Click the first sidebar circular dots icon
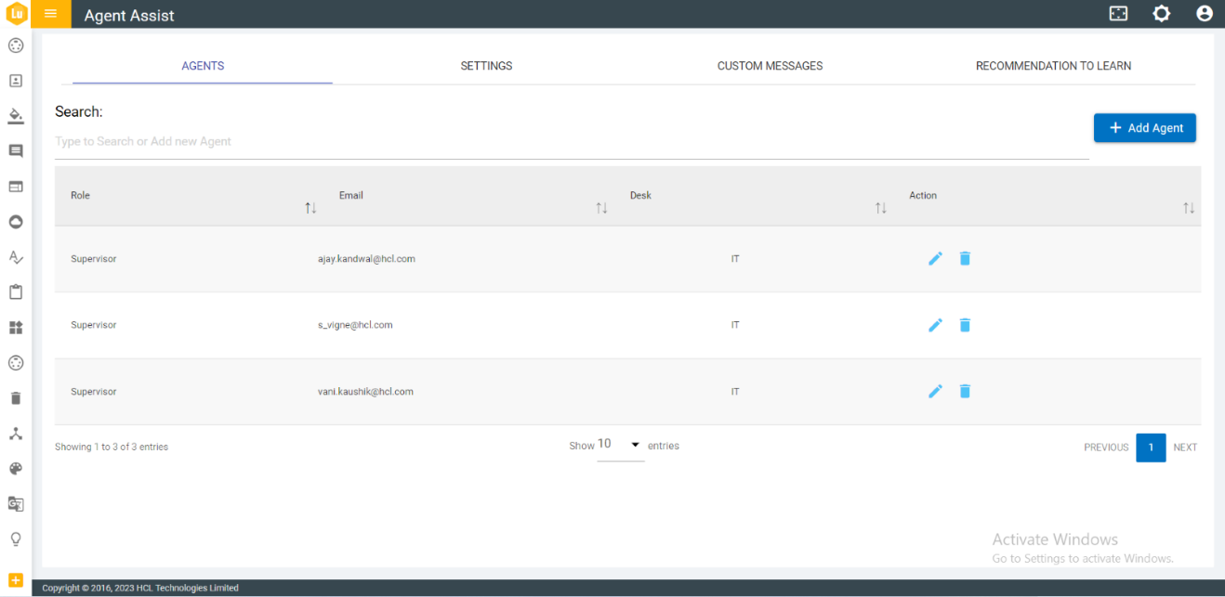The width and height of the screenshot is (1225, 597). tap(16, 45)
